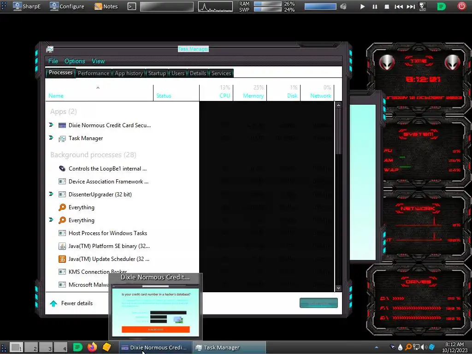Open the View menu in Task Manager
This screenshot has width=472, height=354.
tap(98, 61)
